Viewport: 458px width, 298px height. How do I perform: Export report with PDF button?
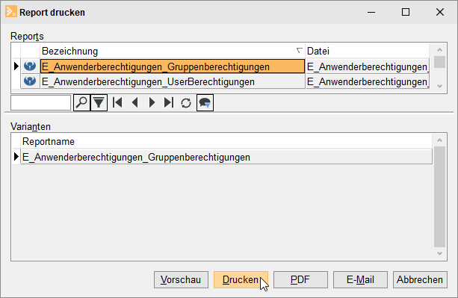coord(300,279)
